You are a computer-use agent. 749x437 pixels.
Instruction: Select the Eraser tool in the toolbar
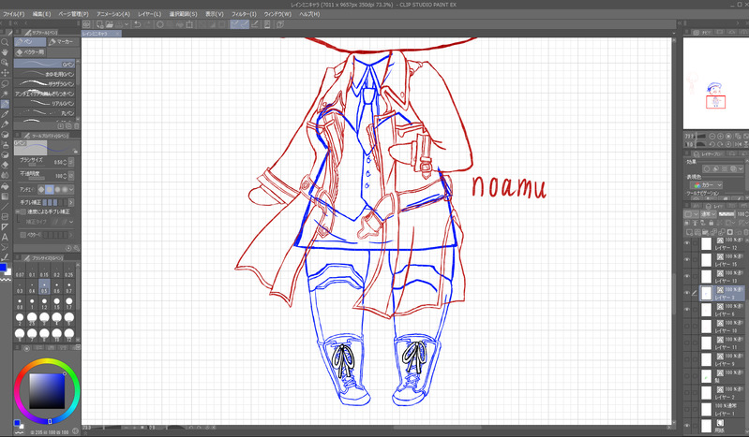pyautogui.click(x=6, y=165)
